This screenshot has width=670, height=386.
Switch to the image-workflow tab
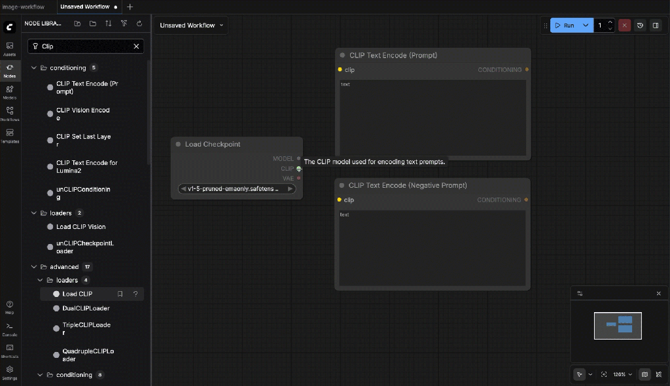[x=24, y=7]
